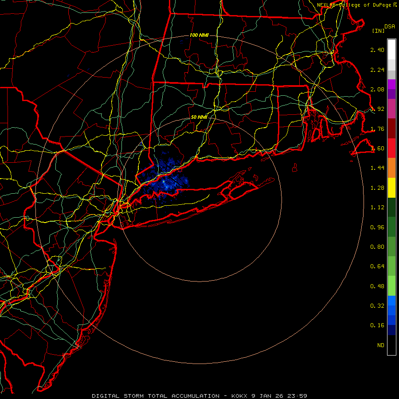Viewport: 399px width, 399px height.
Task: Click the yellow swatch in the legend
Action: pyautogui.click(x=391, y=188)
